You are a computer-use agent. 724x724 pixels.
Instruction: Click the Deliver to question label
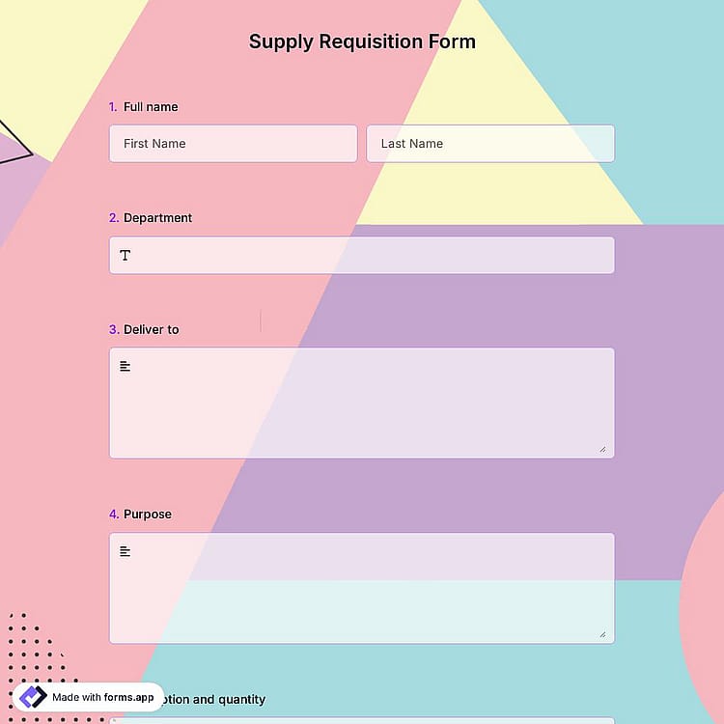pyautogui.click(x=151, y=329)
